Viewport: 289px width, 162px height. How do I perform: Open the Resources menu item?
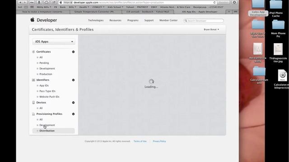point(116,20)
